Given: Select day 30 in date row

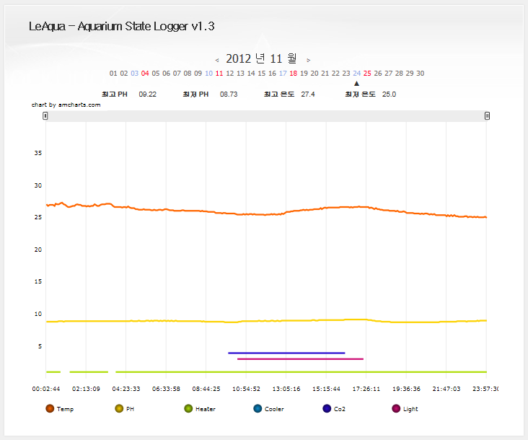Looking at the screenshot, I should pos(420,74).
